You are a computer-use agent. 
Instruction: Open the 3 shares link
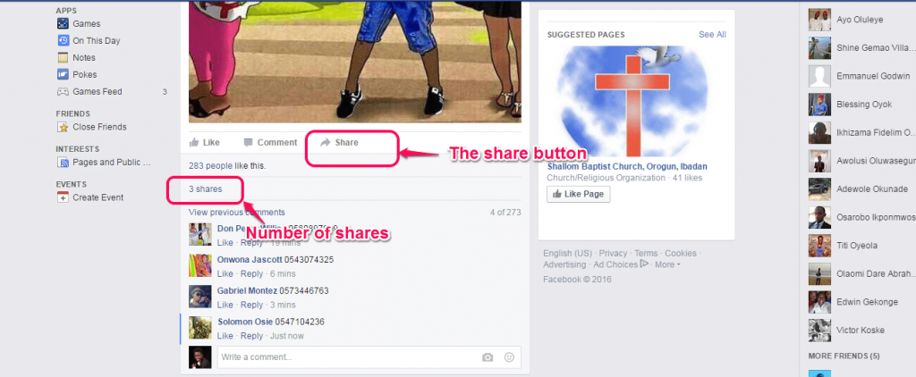[x=205, y=189]
